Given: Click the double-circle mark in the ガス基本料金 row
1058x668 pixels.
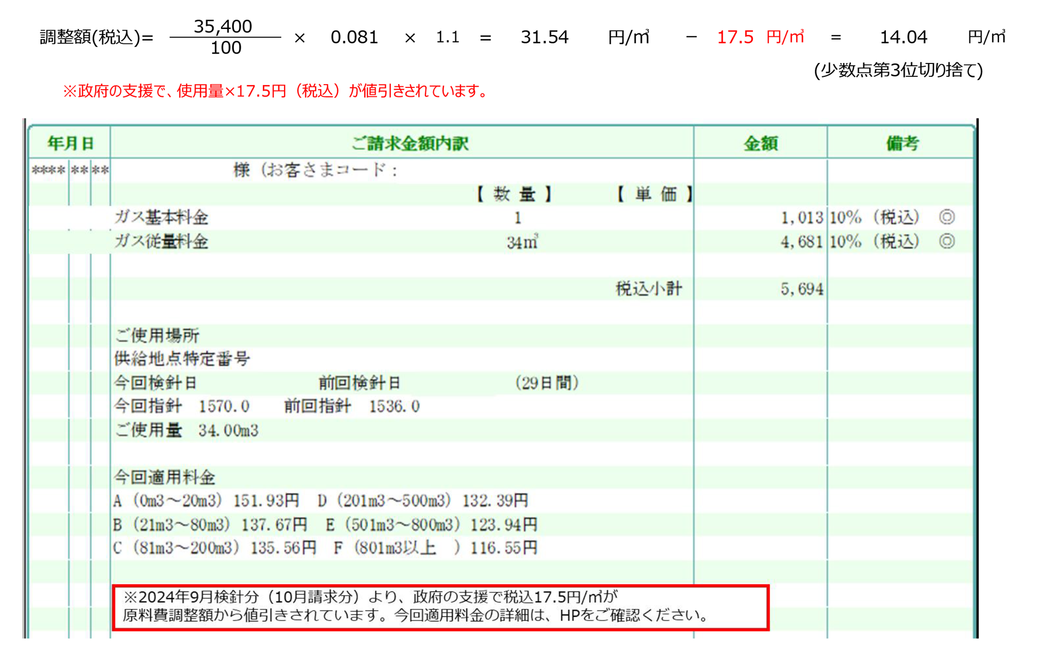Looking at the screenshot, I should coord(947,217).
